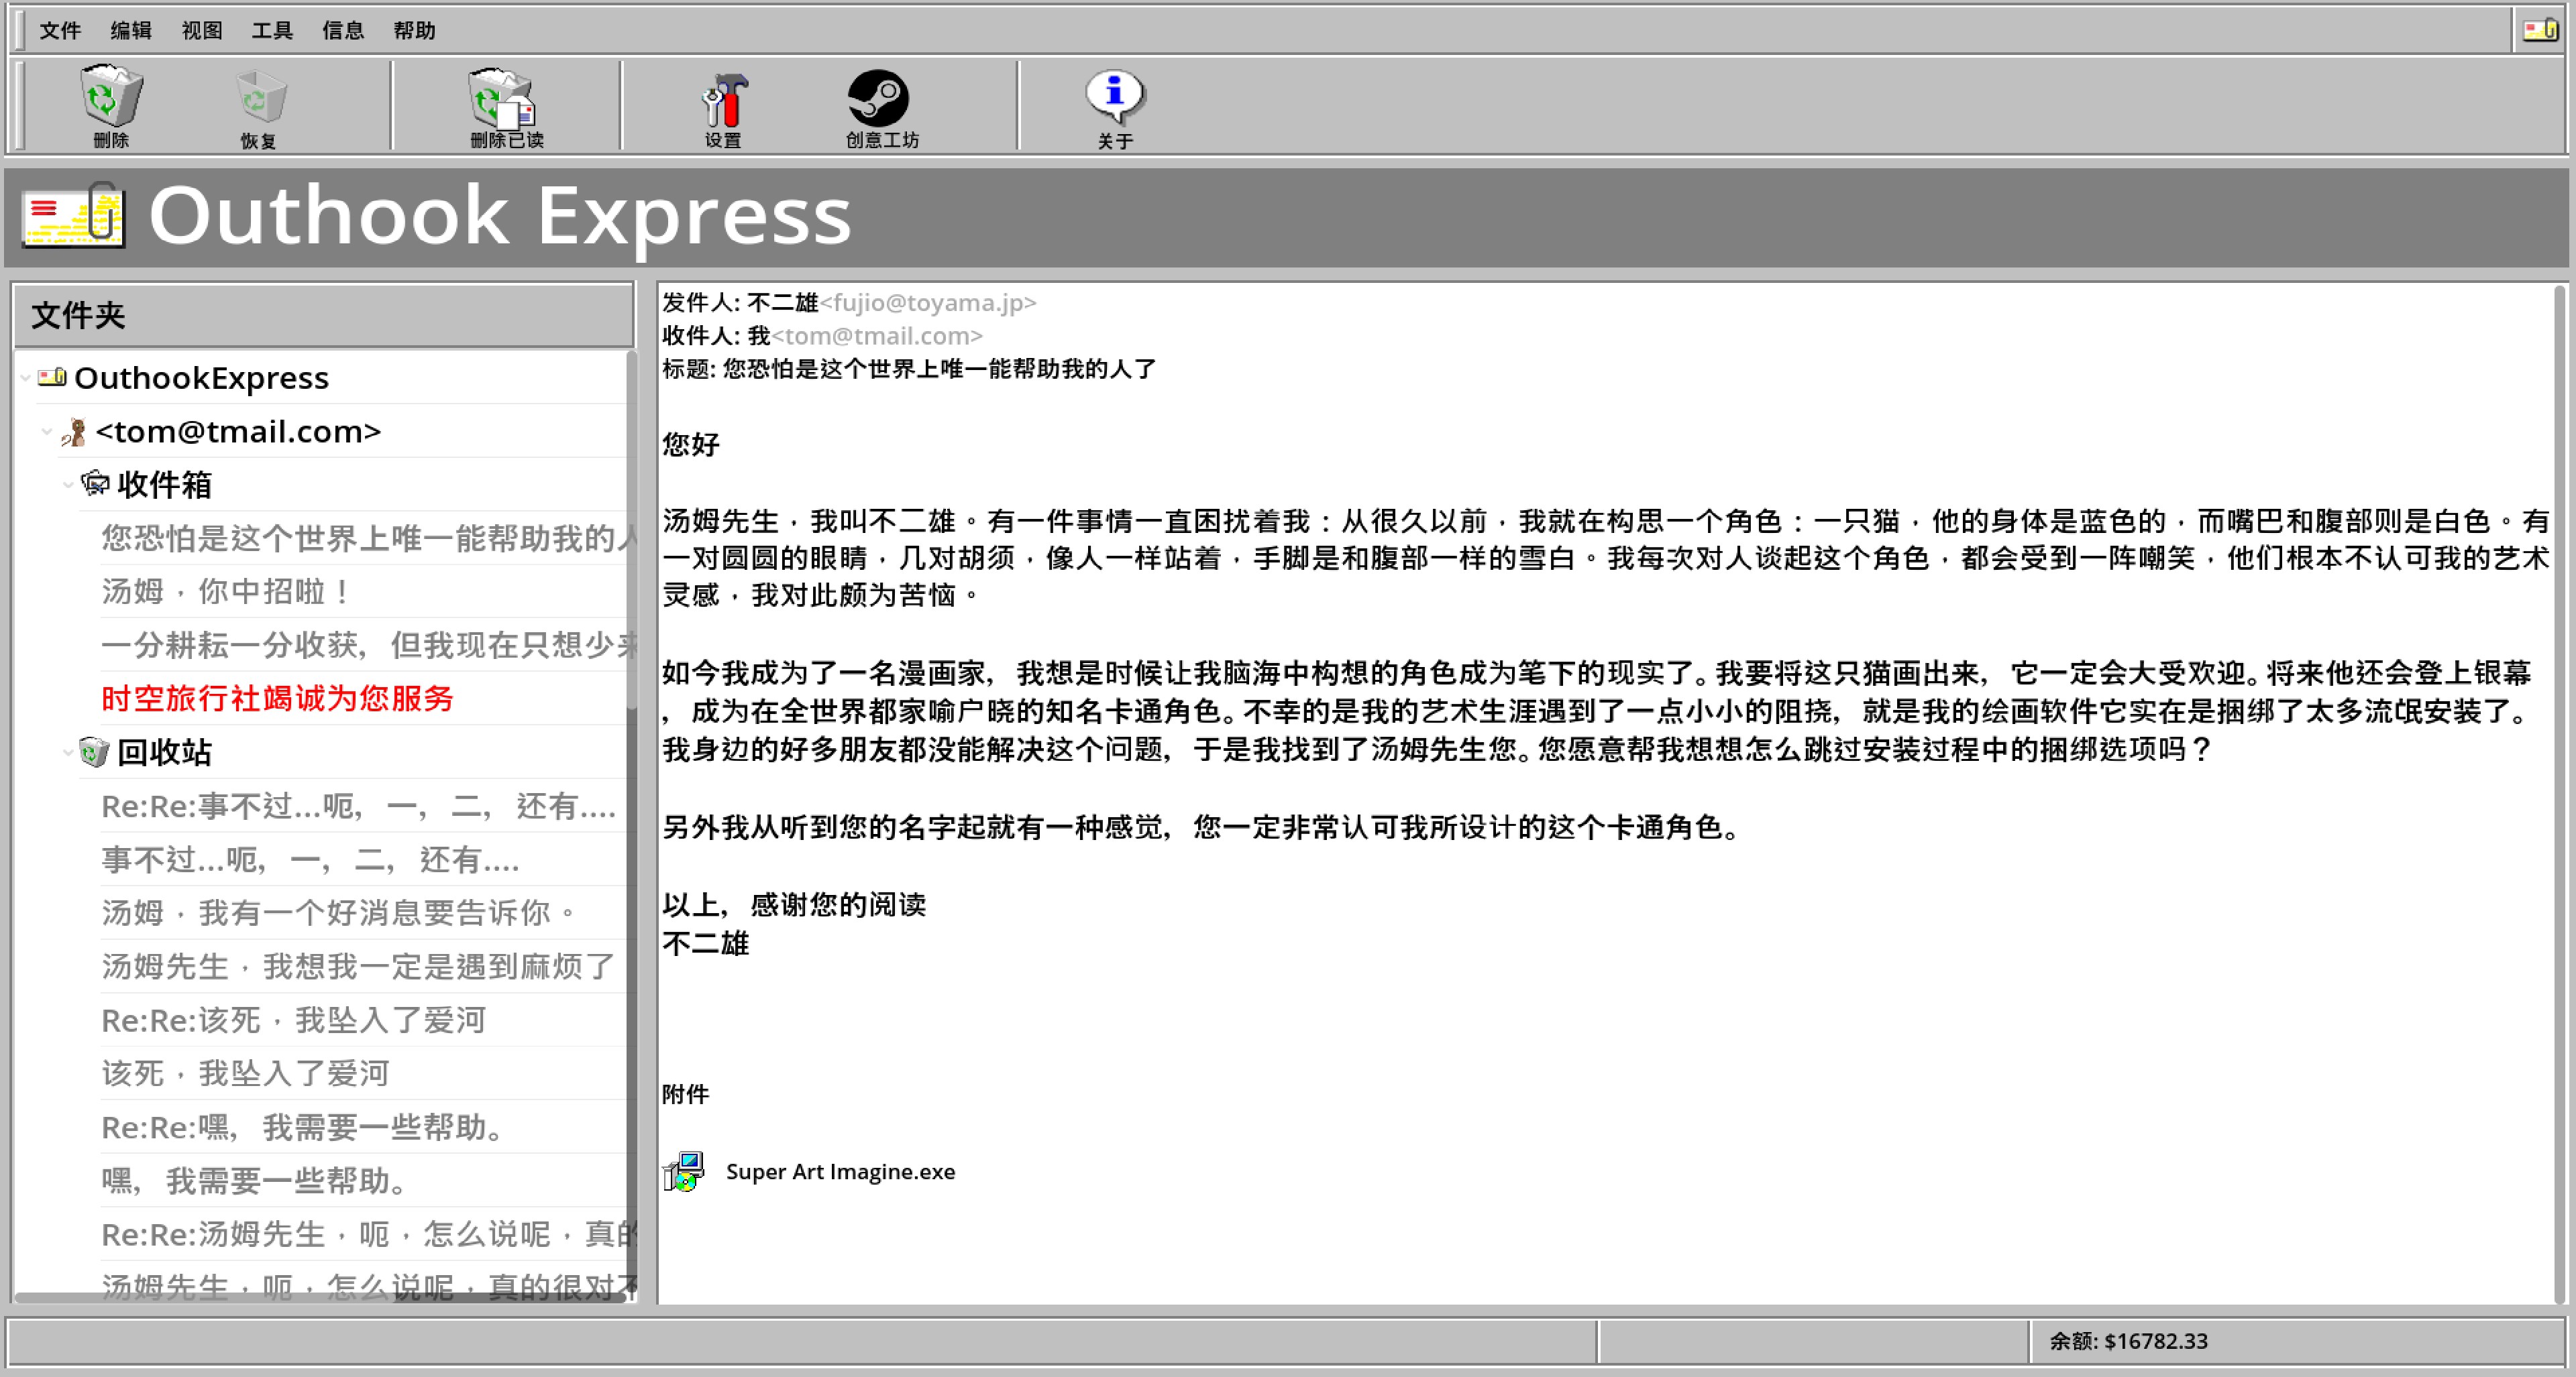Open the 工具 menu
The height and width of the screenshot is (1377, 2576).
[272, 30]
